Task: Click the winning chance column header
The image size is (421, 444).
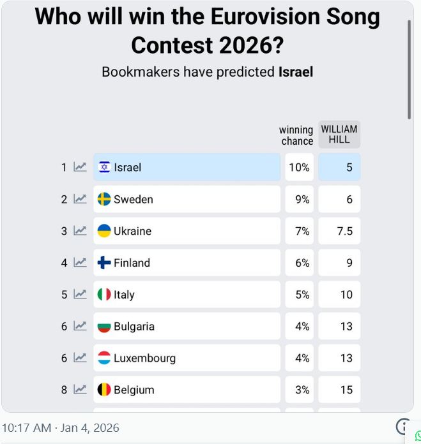Action: pos(296,135)
